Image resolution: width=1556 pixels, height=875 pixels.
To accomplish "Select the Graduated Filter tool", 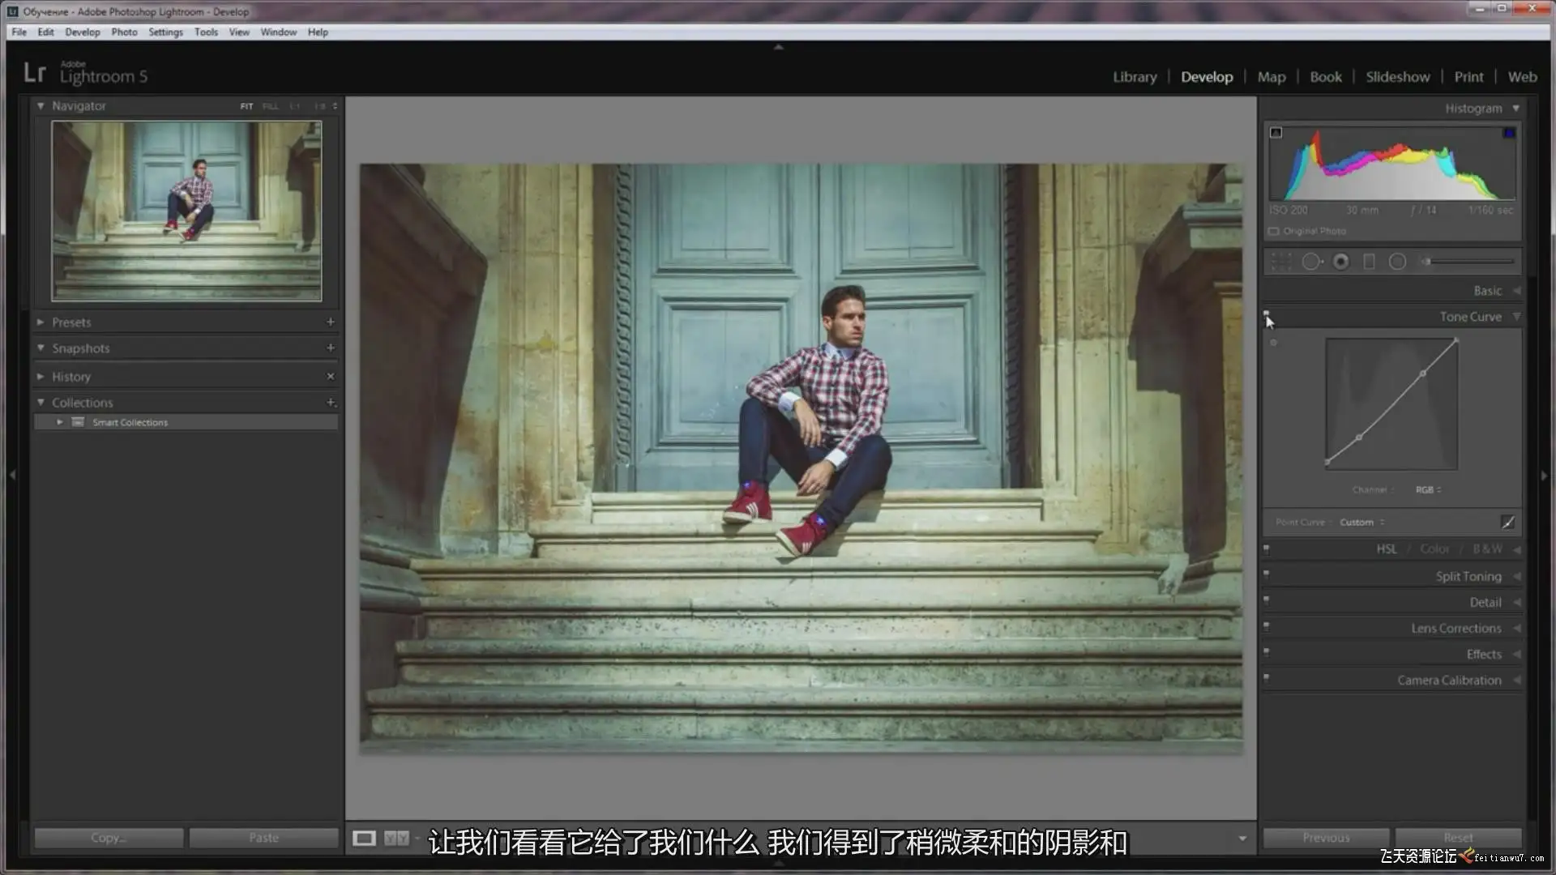I will 1369,262.
